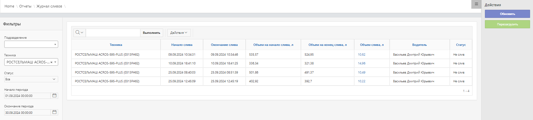
Task: Focus the report search text field
Action: [113, 33]
